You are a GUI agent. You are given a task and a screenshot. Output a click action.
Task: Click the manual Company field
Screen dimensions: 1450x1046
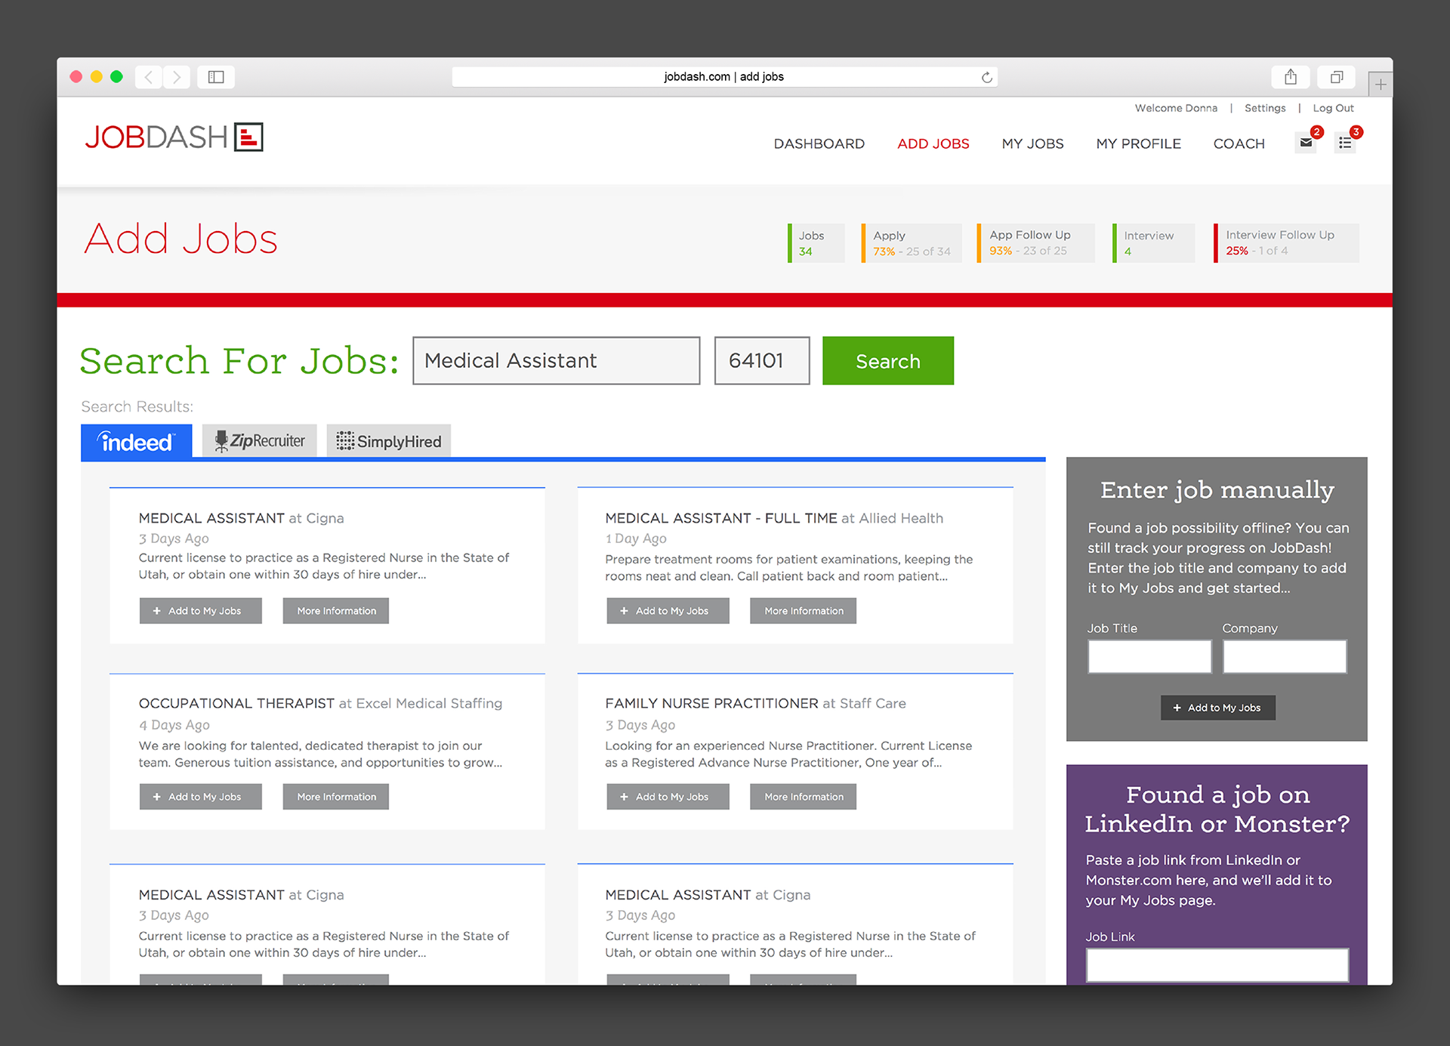point(1285,656)
